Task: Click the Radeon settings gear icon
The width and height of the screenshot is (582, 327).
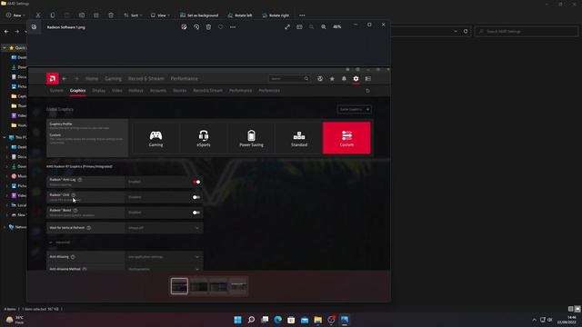Action: point(356,79)
